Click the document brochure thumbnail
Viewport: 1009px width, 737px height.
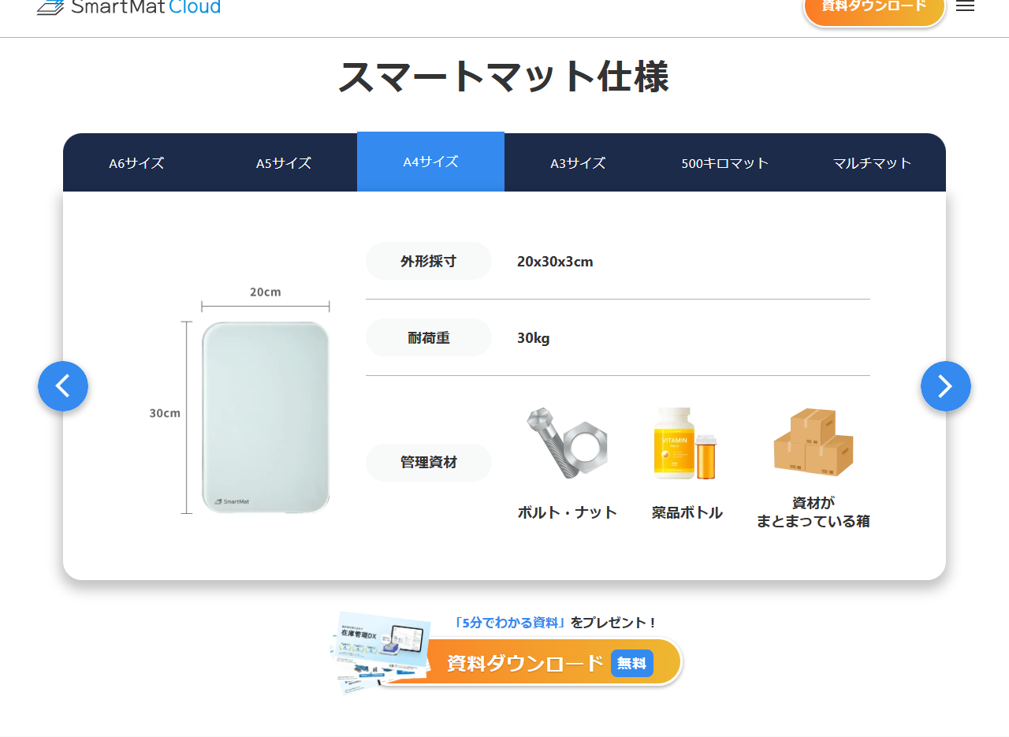point(382,651)
